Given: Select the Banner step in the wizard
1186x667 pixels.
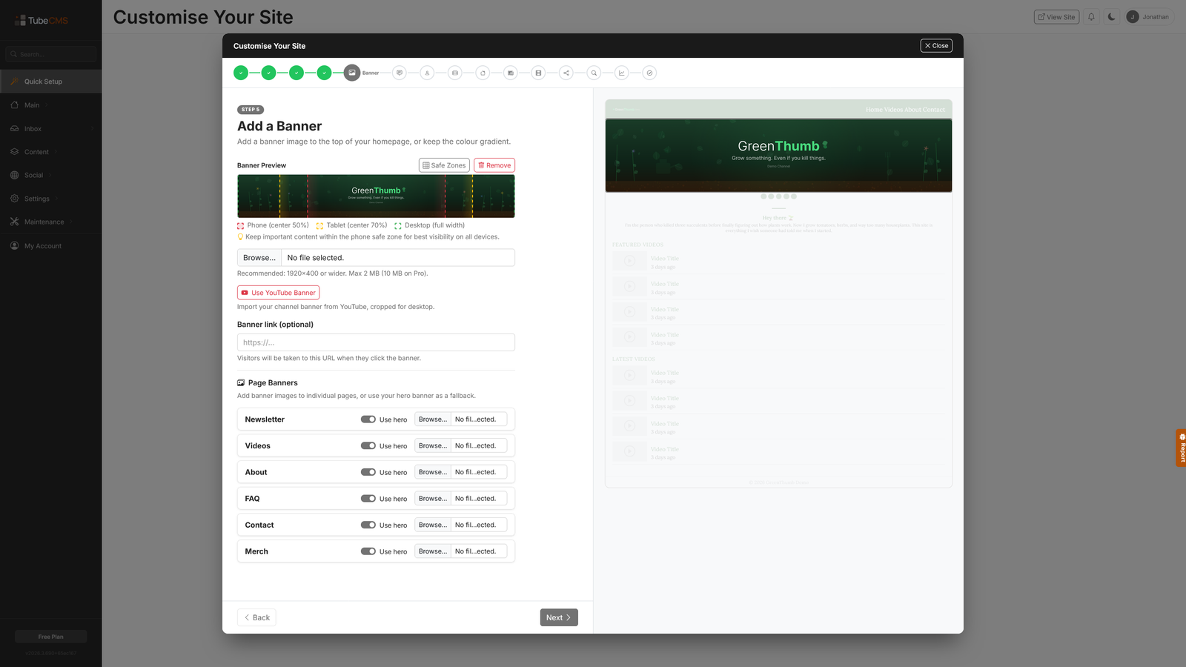Looking at the screenshot, I should 352,73.
